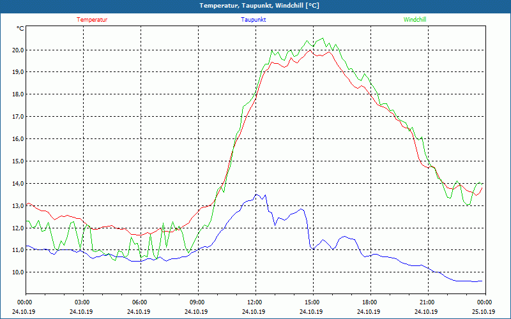The width and height of the screenshot is (511, 319).
Task: Click the 10,0 y-axis value
Action: coord(18,272)
